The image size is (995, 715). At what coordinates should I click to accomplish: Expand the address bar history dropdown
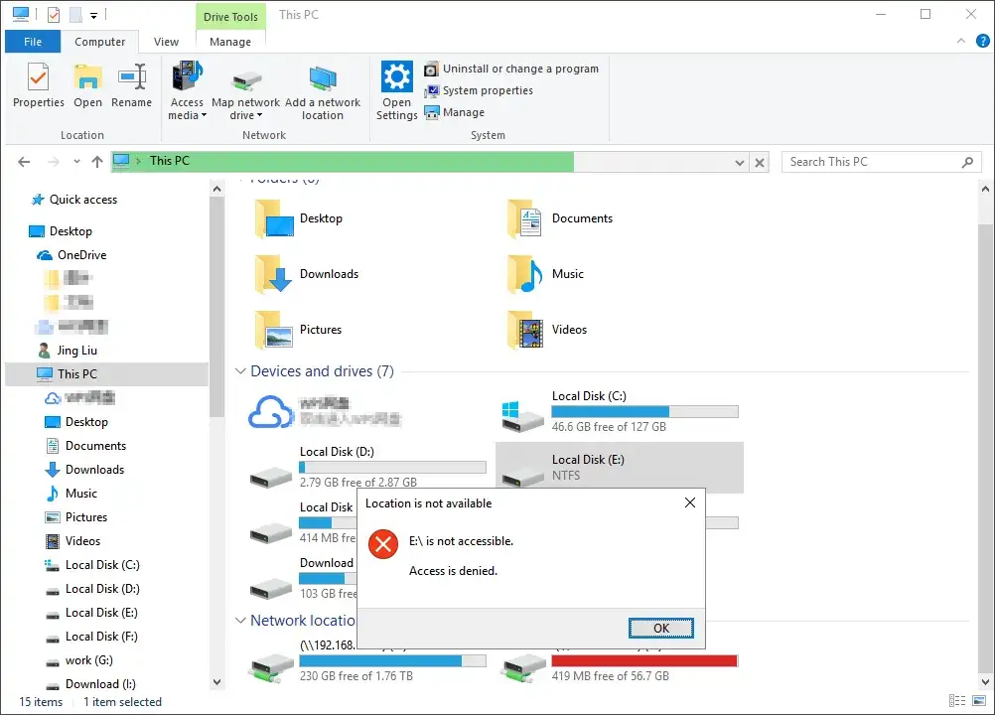pos(739,162)
